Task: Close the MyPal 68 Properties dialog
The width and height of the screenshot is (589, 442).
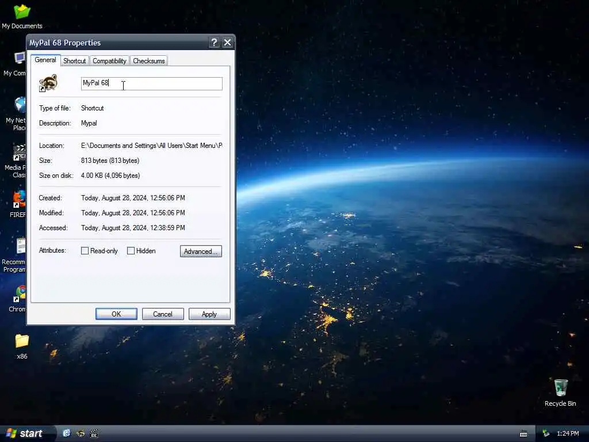Action: pyautogui.click(x=227, y=43)
